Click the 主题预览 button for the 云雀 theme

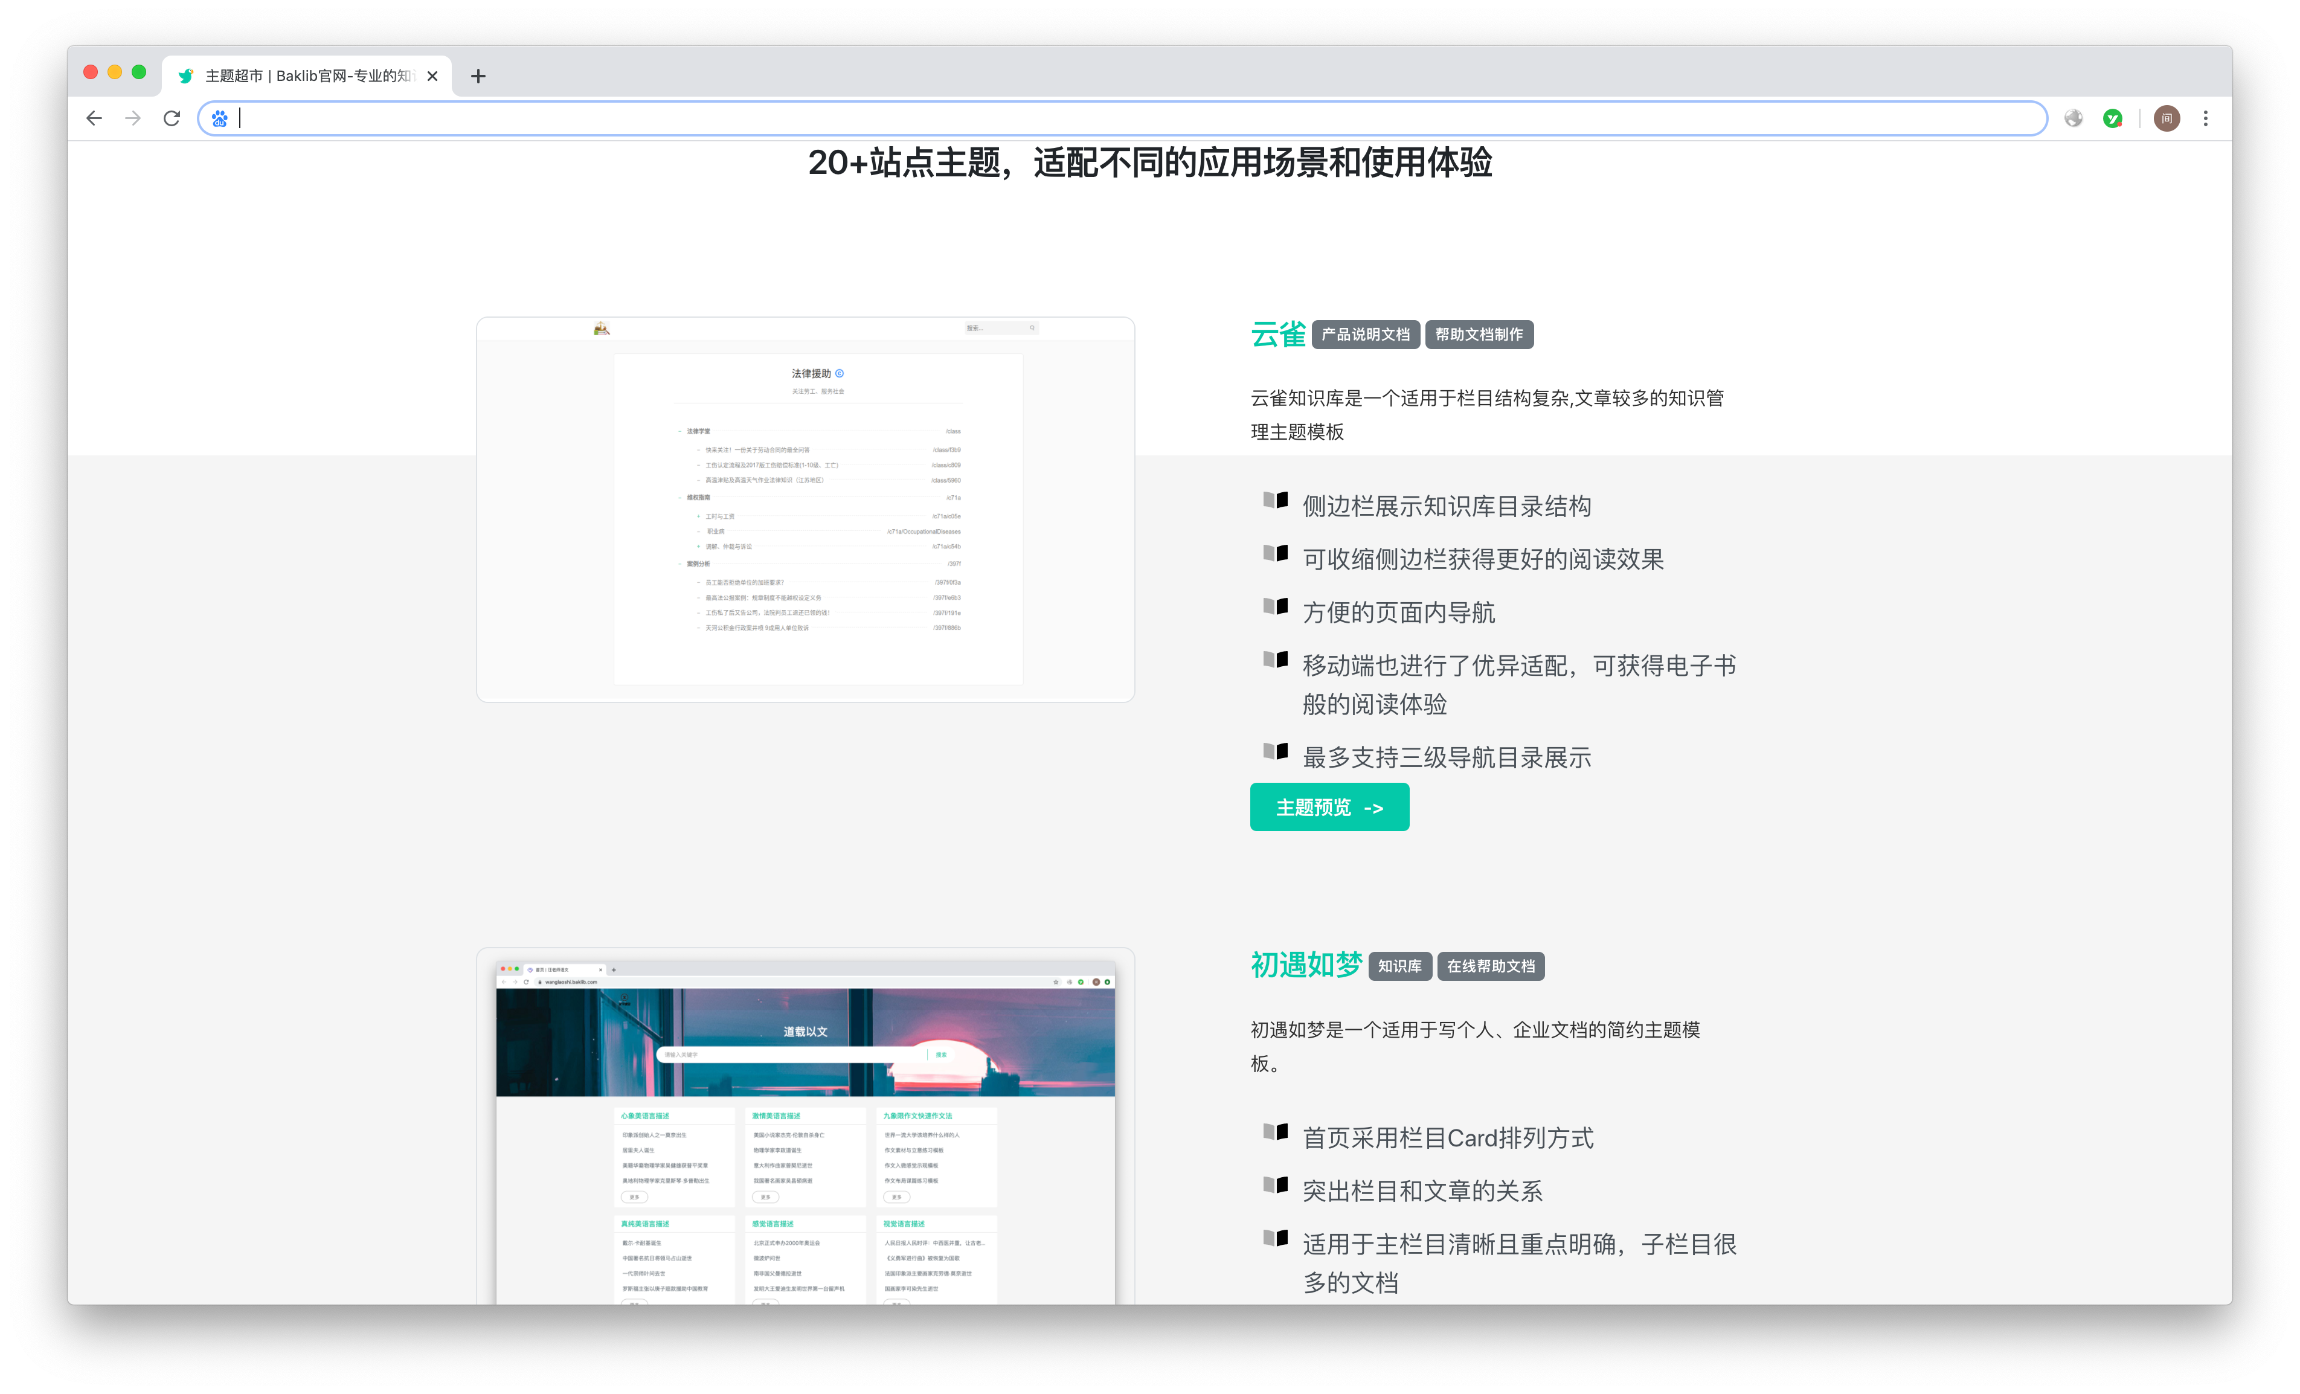point(1329,807)
